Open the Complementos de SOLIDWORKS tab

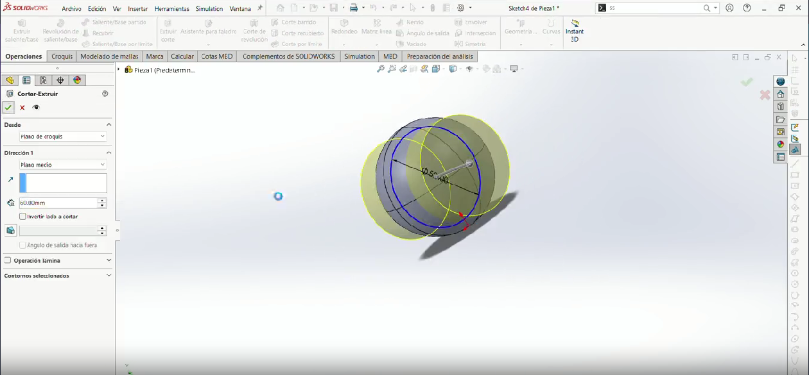click(288, 56)
